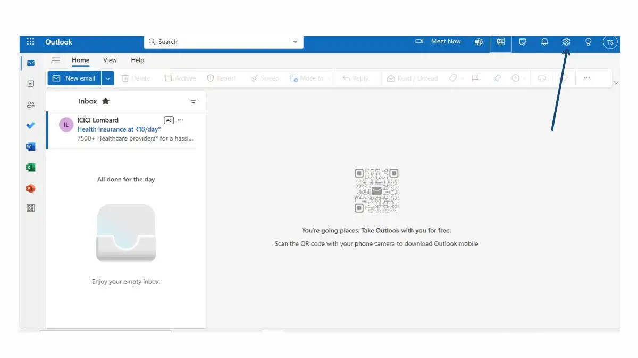The width and height of the screenshot is (638, 358).
Task: Click the Ad badge on message
Action: 169,120
